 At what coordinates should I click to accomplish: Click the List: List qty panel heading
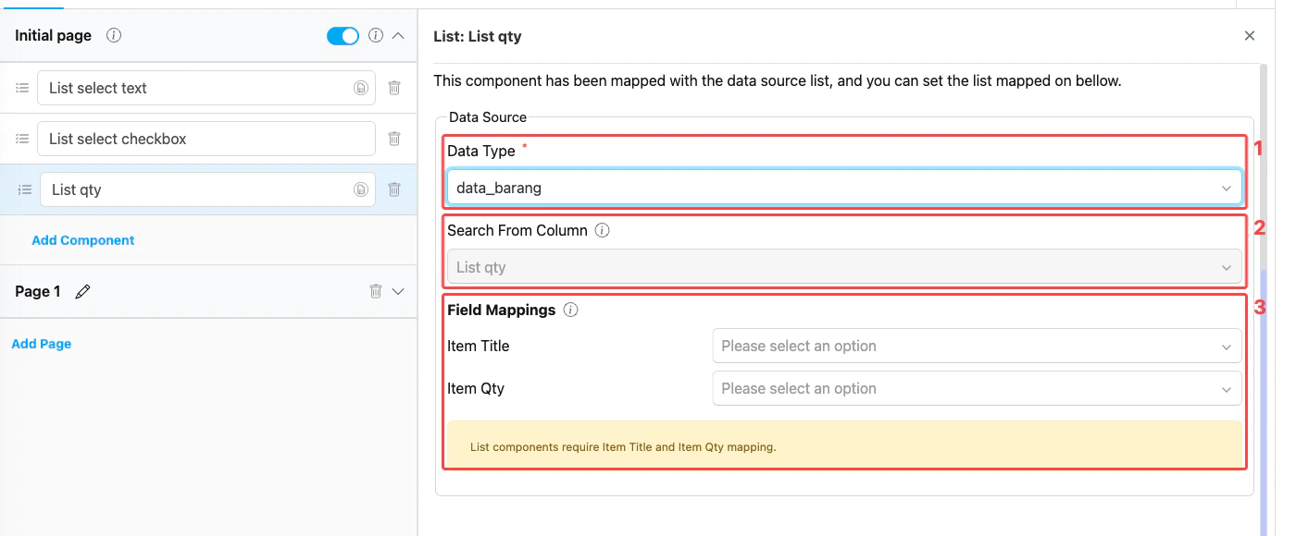pos(478,36)
